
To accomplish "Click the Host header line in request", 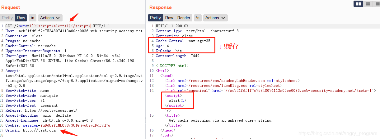I will point(74,31).
